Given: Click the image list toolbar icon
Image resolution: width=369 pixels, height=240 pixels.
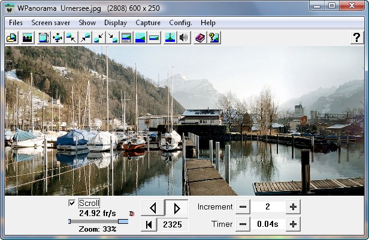Looking at the screenshot, I should [x=28, y=38].
